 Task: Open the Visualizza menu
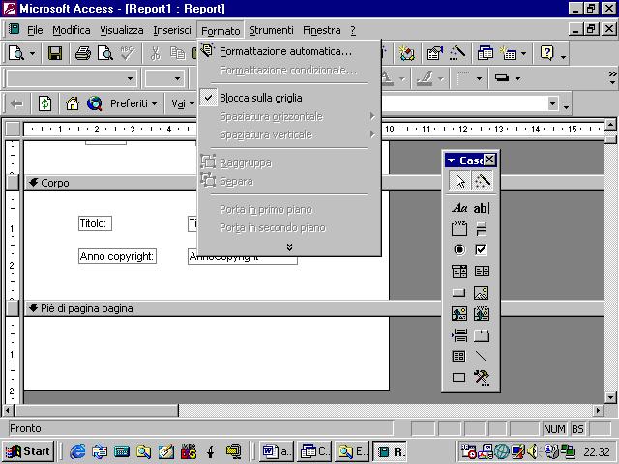click(x=122, y=30)
